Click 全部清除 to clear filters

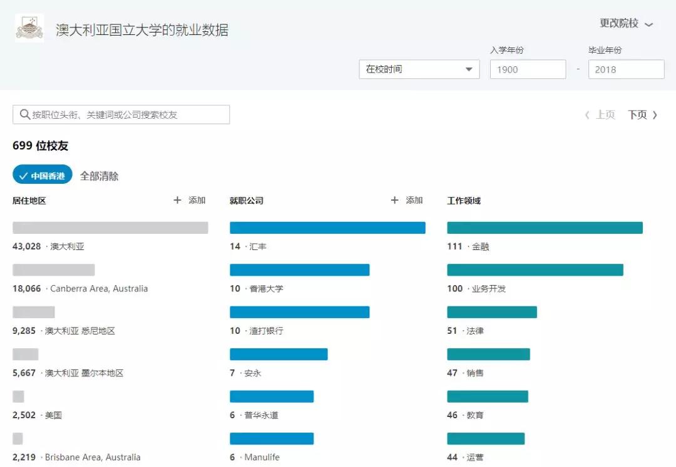99,176
